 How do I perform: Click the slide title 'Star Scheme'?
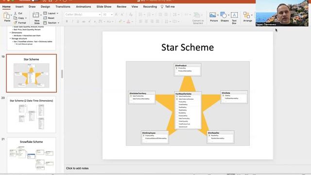[x=188, y=48]
